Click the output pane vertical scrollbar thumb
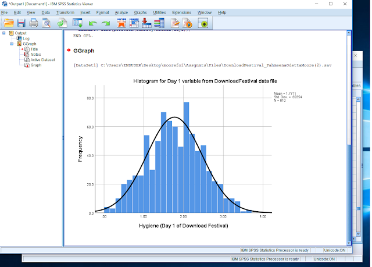Viewport: 372px width, 267px height. pos(349,193)
